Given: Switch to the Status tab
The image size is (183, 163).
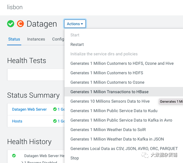Looking at the screenshot, I should (14, 39).
